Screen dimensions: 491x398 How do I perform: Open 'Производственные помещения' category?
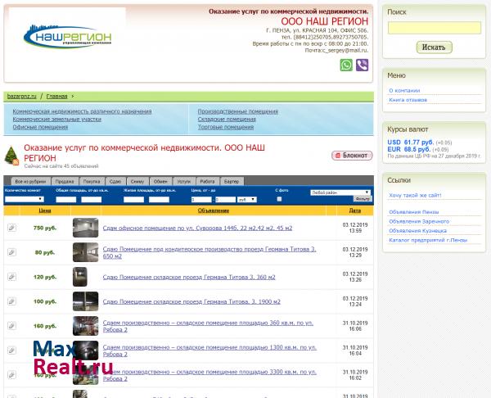238,111
